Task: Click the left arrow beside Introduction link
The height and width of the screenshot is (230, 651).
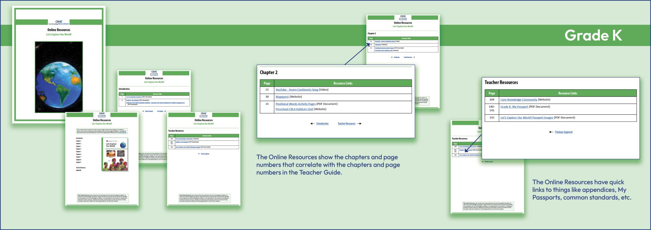Action: tap(312, 124)
